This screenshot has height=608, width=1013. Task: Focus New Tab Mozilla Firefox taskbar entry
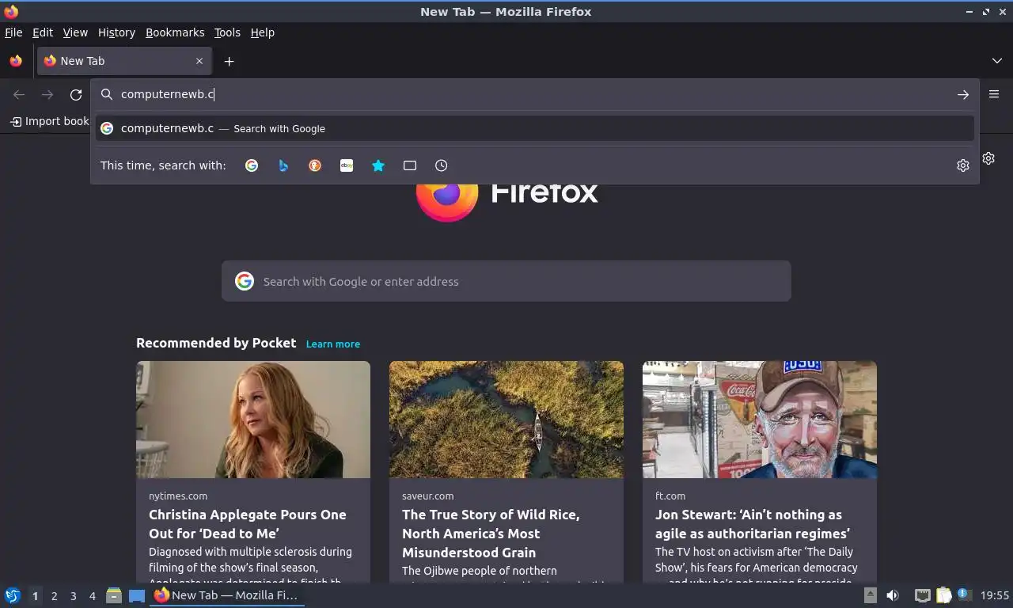[x=228, y=595]
